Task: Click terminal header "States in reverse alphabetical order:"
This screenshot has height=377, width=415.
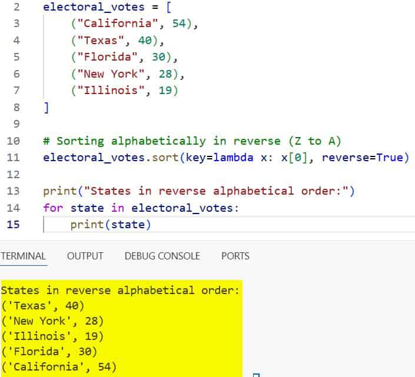Action: pyautogui.click(x=121, y=290)
